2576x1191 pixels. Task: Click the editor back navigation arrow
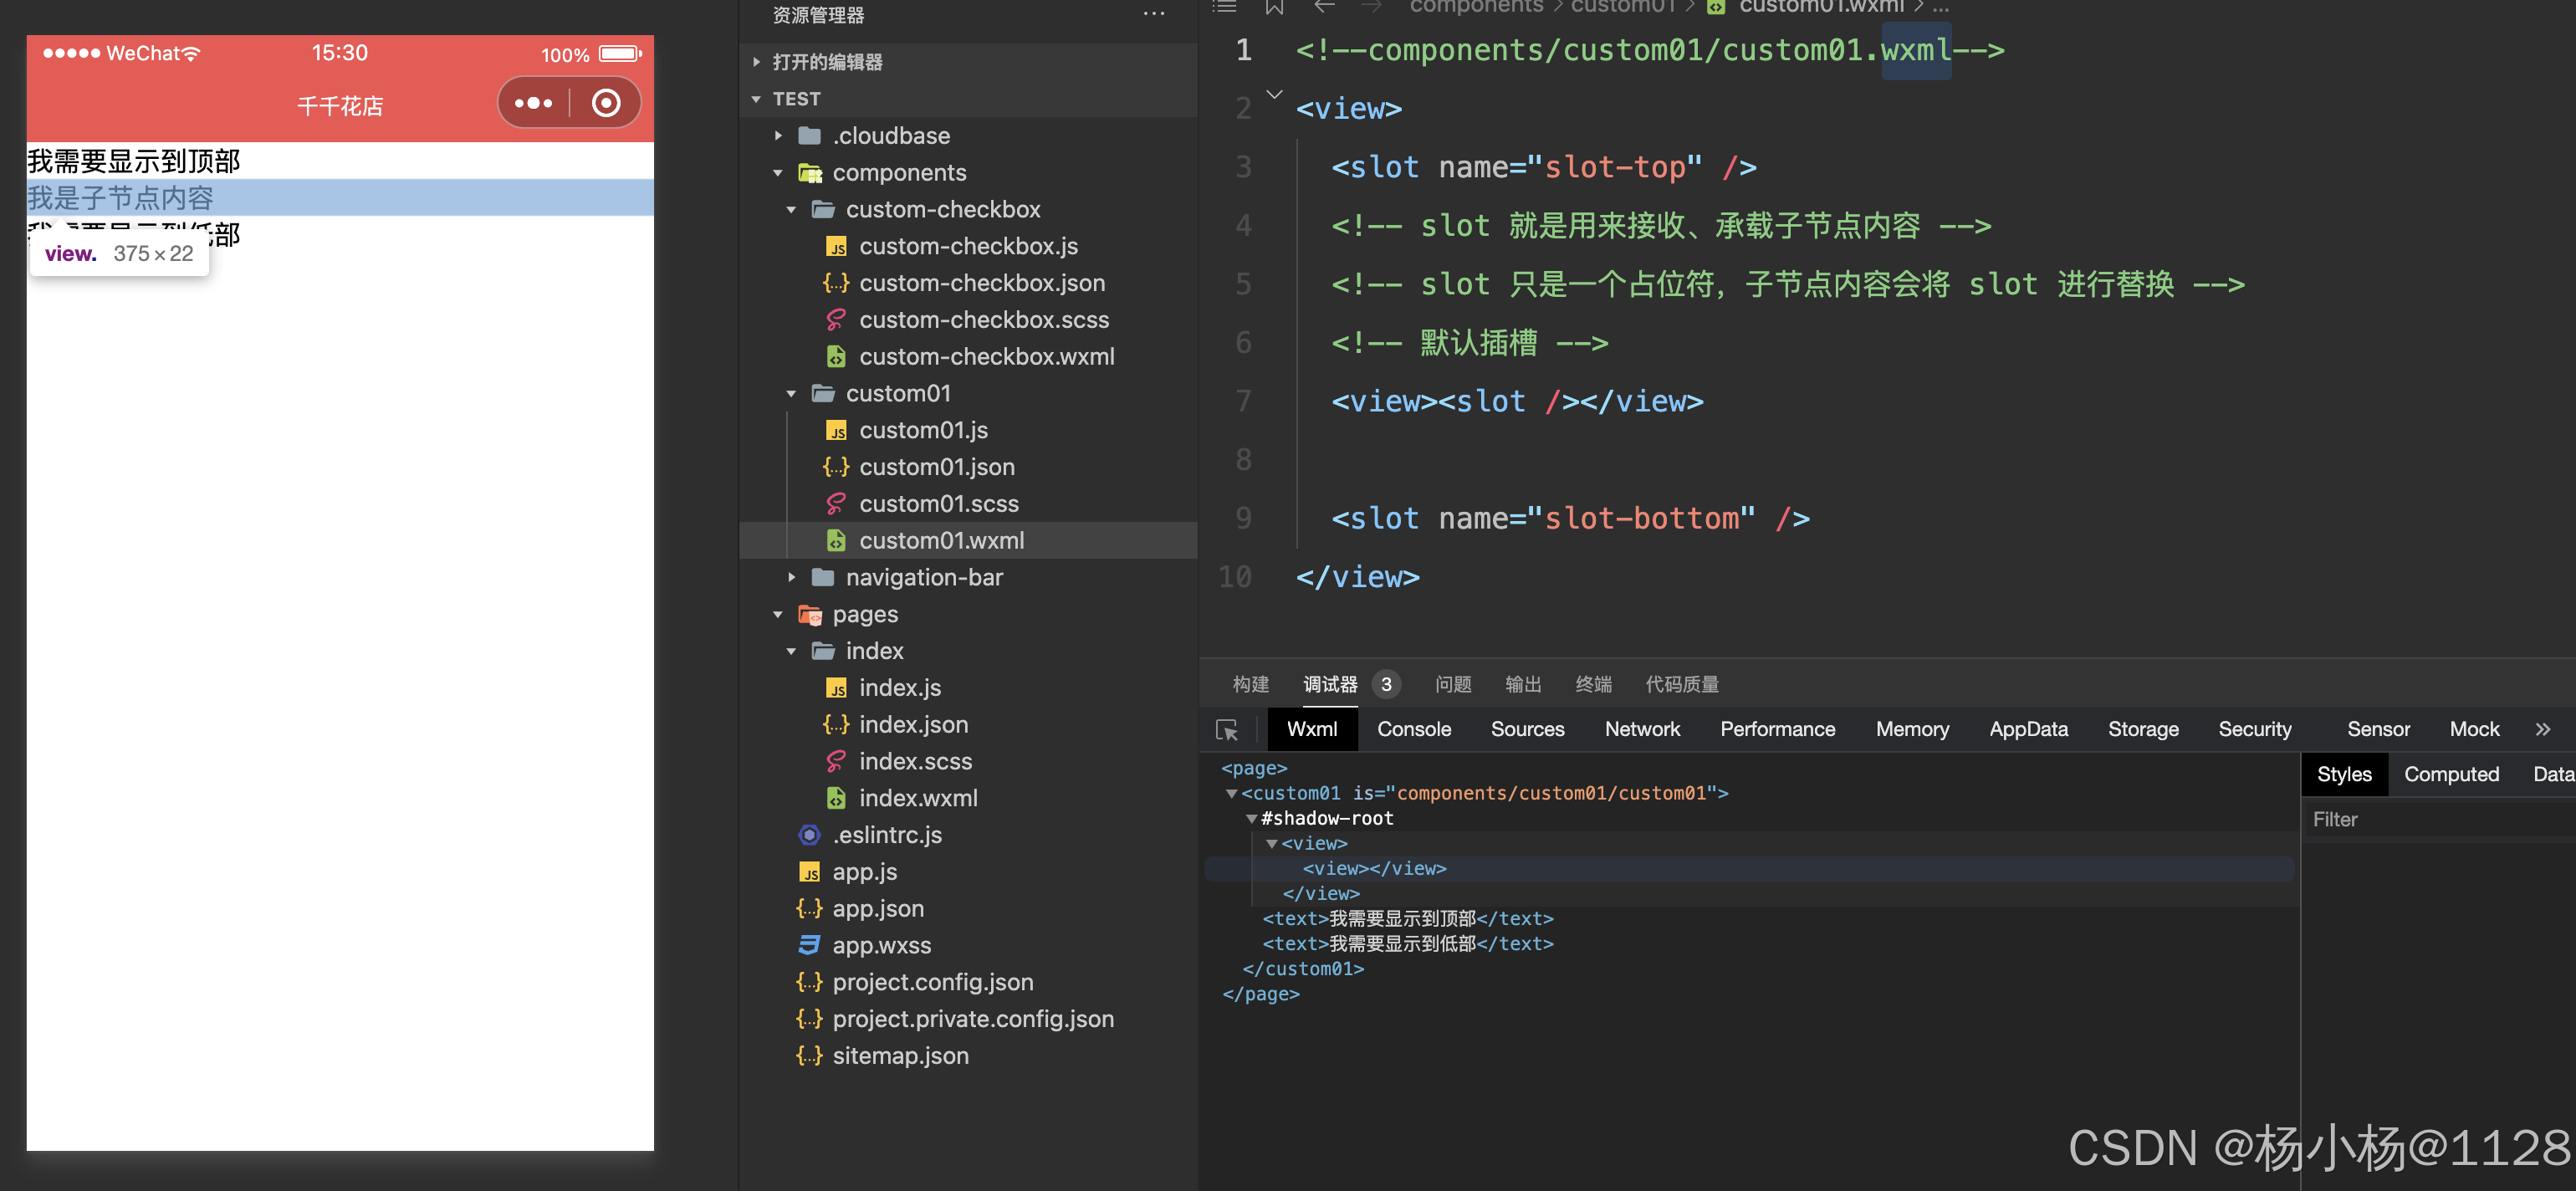(1324, 7)
